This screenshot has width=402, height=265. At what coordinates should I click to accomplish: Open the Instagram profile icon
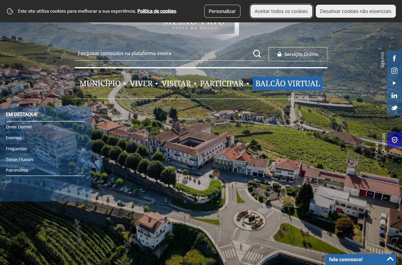pos(394,71)
